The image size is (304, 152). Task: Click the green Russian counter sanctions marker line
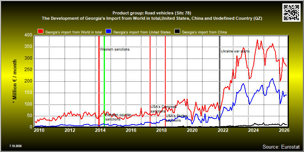[x=104, y=81]
